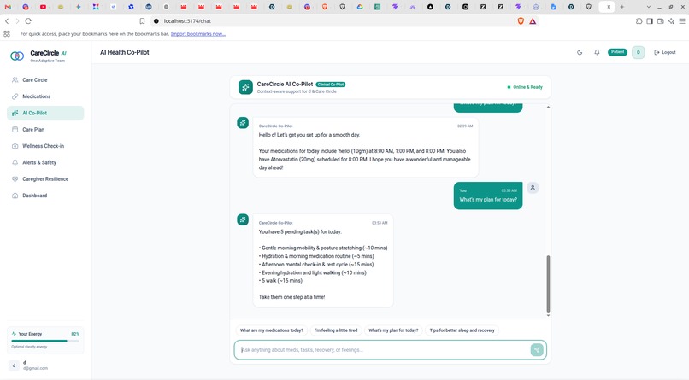Switch to the Gmail tab
The image size is (689, 380).
(x=8, y=7)
